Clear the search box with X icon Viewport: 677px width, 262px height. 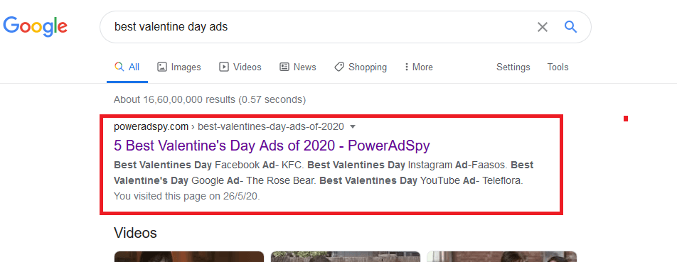click(x=543, y=27)
